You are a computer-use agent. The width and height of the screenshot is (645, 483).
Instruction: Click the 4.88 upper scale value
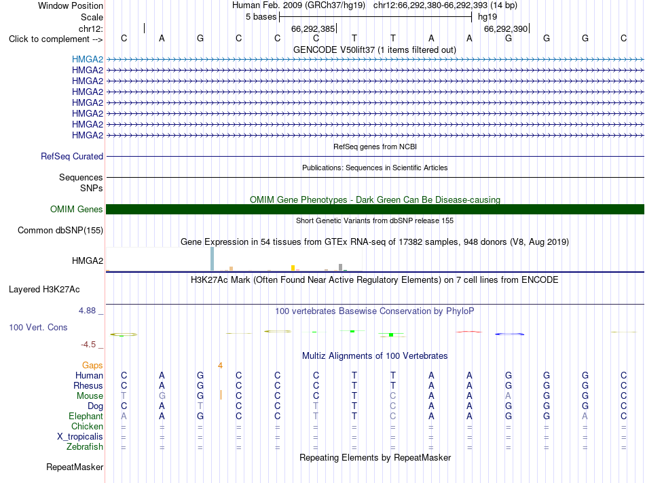pyautogui.click(x=87, y=310)
